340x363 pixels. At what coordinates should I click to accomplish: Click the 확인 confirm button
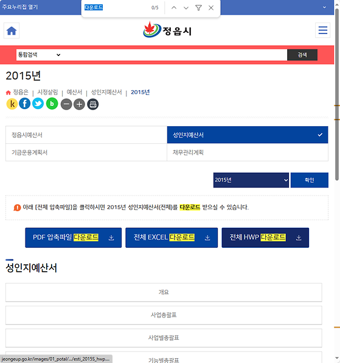[310, 180]
